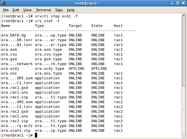The image size is (187, 139).
Task: Click the rac2 host value for ora....SM2.asm
Action: coord(118,102)
